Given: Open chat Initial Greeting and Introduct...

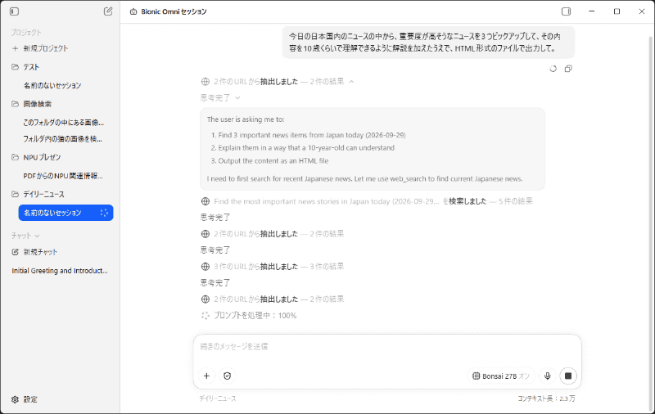Looking at the screenshot, I should coord(61,271).
